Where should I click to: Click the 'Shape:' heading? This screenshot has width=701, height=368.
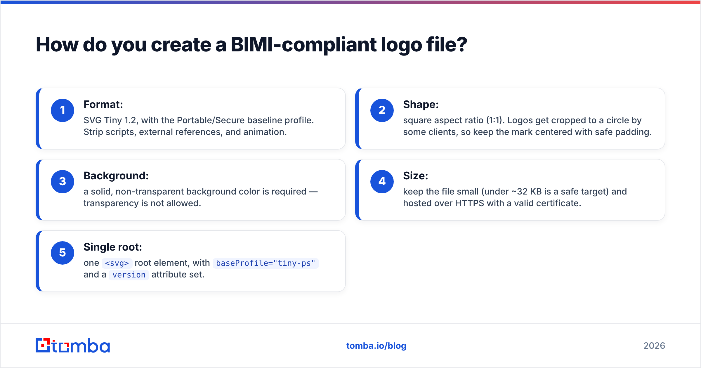(421, 105)
